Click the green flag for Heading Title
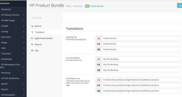 click(99, 50)
